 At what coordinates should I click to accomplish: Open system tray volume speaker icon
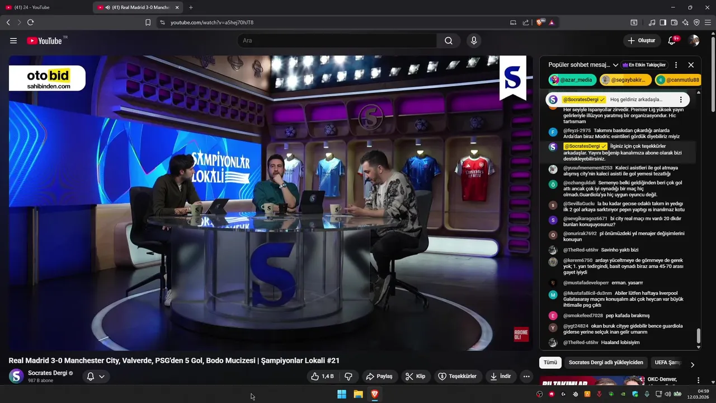[x=668, y=394]
